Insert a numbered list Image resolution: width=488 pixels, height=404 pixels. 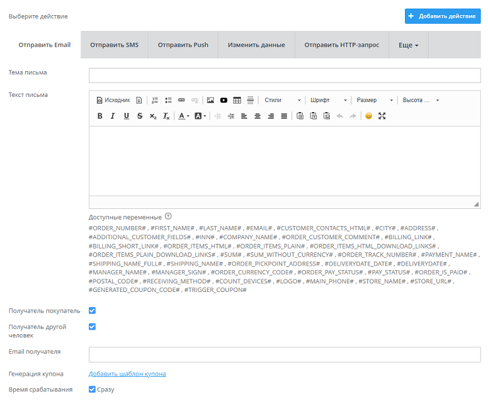[x=155, y=100]
